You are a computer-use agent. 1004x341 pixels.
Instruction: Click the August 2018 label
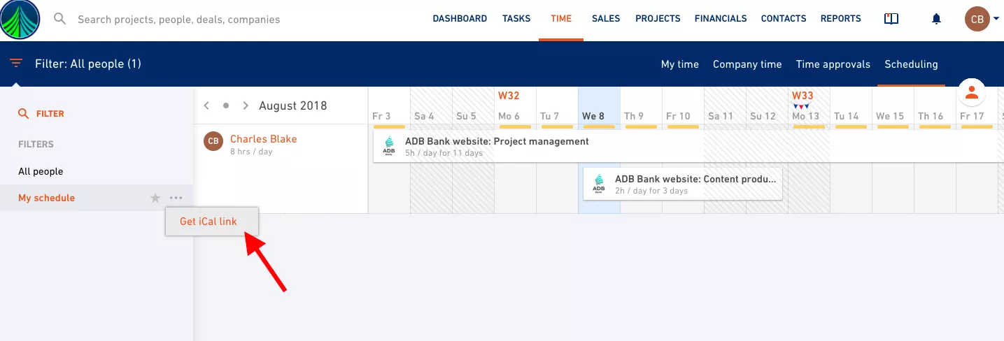292,106
